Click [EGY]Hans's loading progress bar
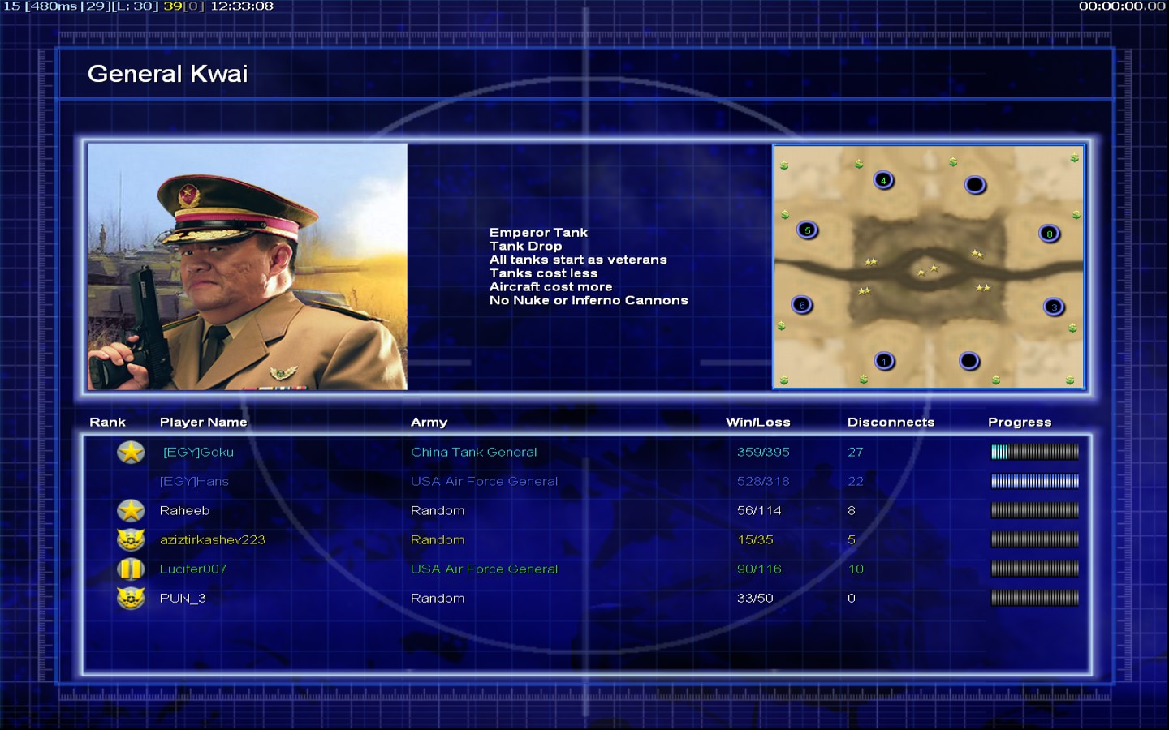This screenshot has width=1169, height=730. pyautogui.click(x=1034, y=481)
